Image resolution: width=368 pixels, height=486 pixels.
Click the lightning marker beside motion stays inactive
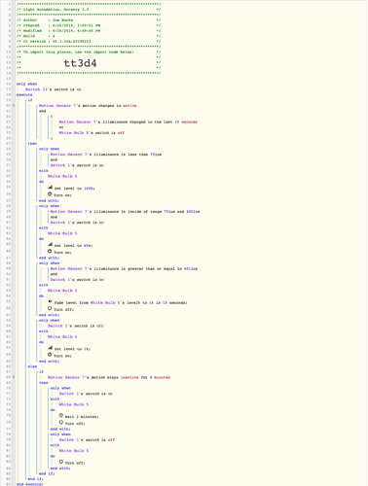pyautogui.click(x=14, y=377)
